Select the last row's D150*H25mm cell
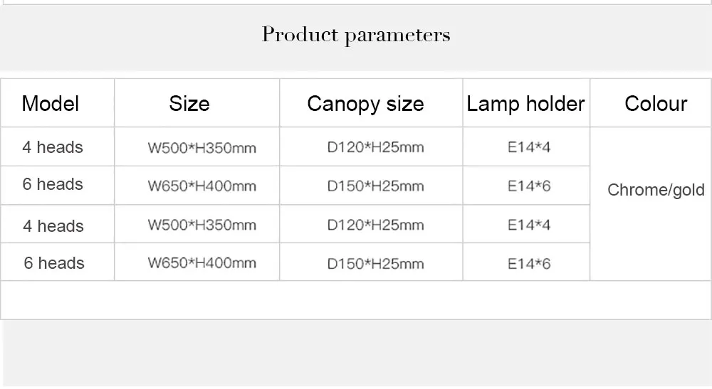This screenshot has height=389, width=712. (375, 263)
